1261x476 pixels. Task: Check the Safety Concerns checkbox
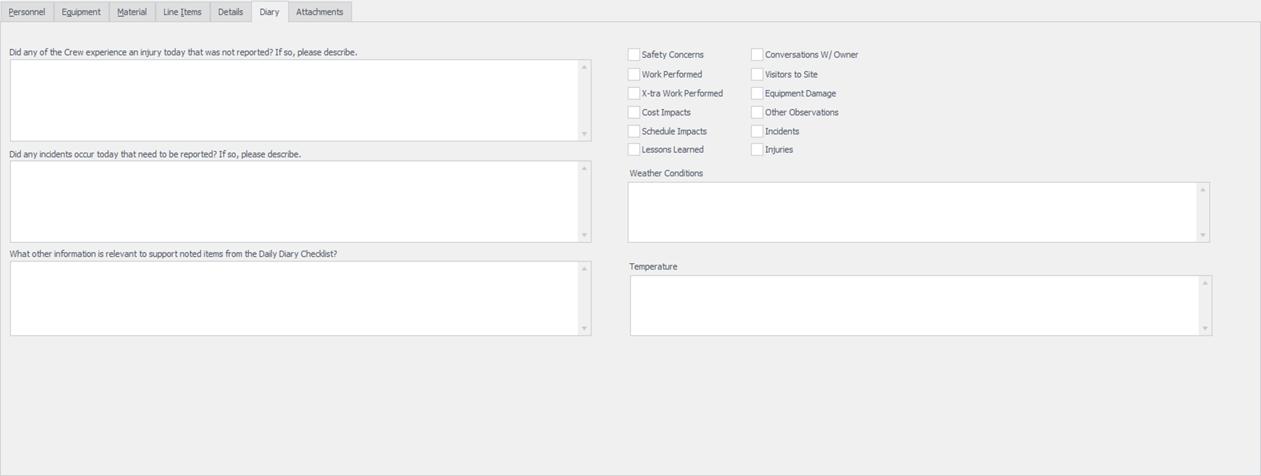(634, 54)
